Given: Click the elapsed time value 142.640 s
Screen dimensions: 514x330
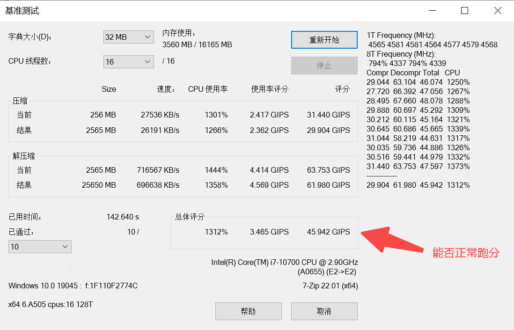Looking at the screenshot, I should 123,217.
